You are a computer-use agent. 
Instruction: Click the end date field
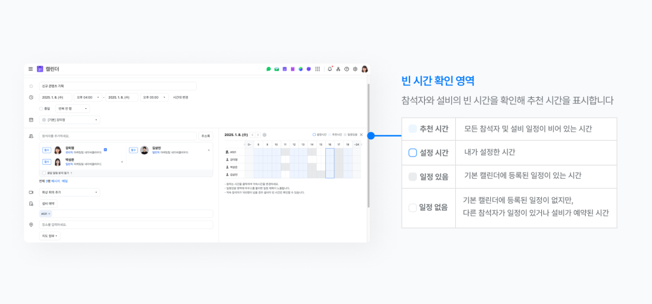(122, 97)
